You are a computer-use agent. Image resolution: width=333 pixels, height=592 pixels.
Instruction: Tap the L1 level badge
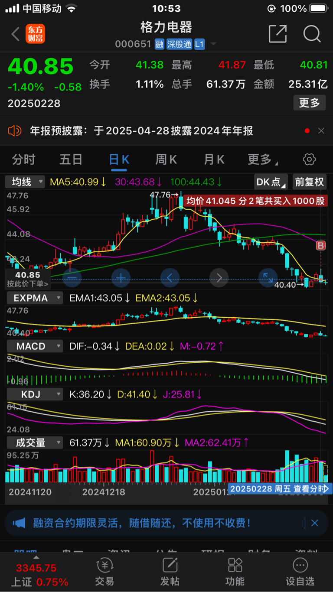point(199,44)
